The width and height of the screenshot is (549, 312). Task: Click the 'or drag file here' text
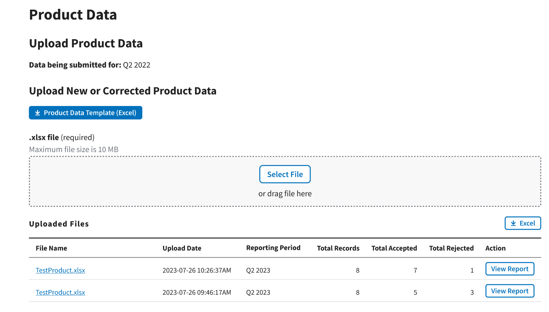click(285, 194)
